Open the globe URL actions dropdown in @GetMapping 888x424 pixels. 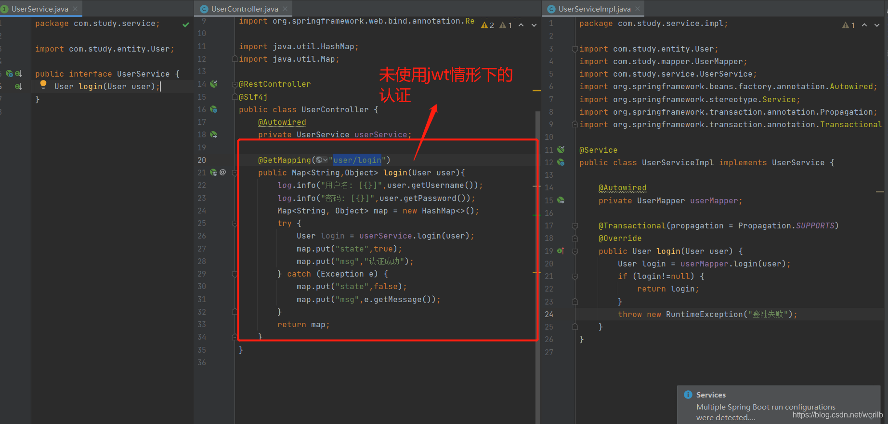pos(322,160)
